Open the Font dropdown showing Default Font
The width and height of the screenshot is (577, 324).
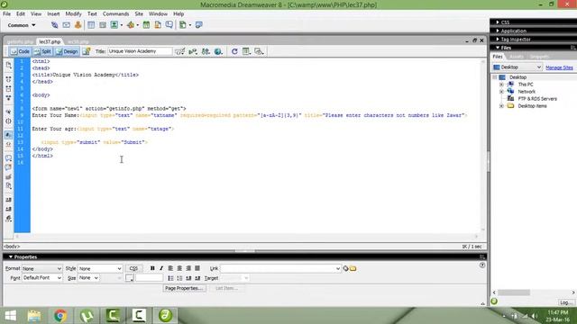[x=59, y=278]
